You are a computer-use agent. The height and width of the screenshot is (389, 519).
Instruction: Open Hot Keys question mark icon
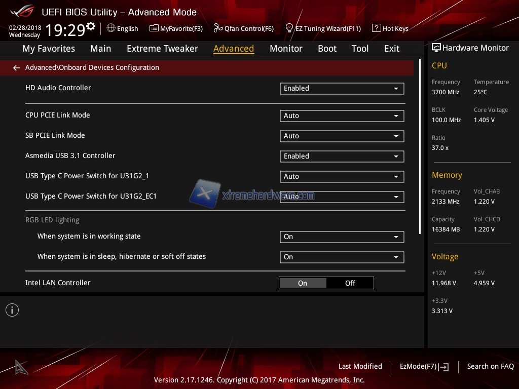click(376, 28)
